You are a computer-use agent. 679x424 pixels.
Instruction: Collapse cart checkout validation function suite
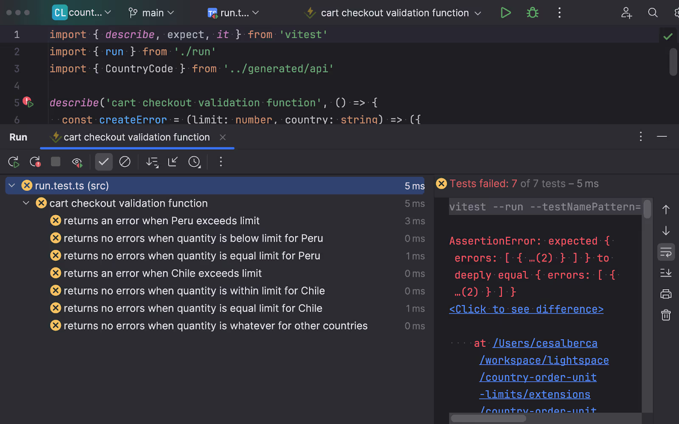point(26,203)
